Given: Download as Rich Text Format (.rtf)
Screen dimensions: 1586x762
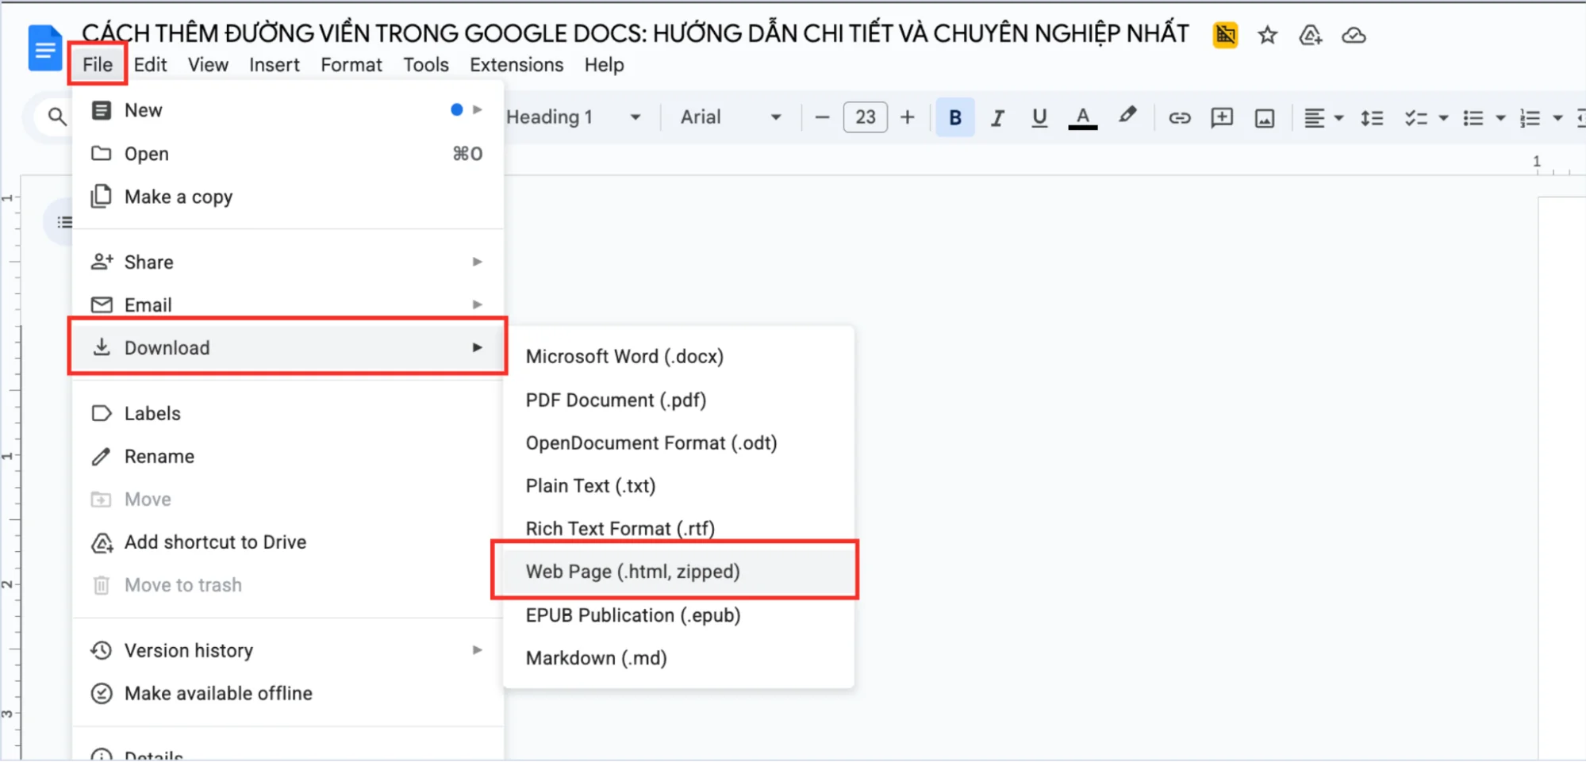Looking at the screenshot, I should pos(678,528).
